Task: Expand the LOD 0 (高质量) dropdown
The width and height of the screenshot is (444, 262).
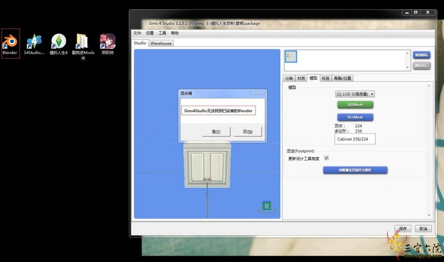Action: [355, 94]
